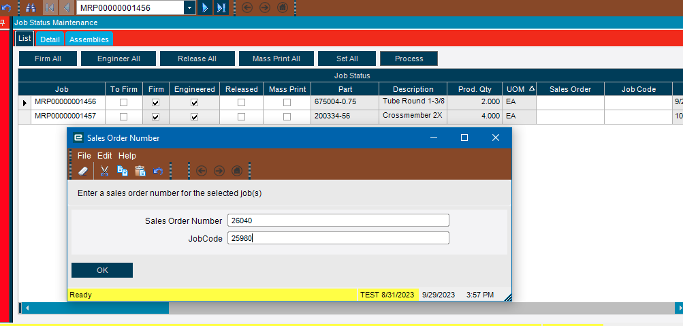Click the Sales Order Number input field
Image resolution: width=683 pixels, height=326 pixels.
[x=338, y=221]
